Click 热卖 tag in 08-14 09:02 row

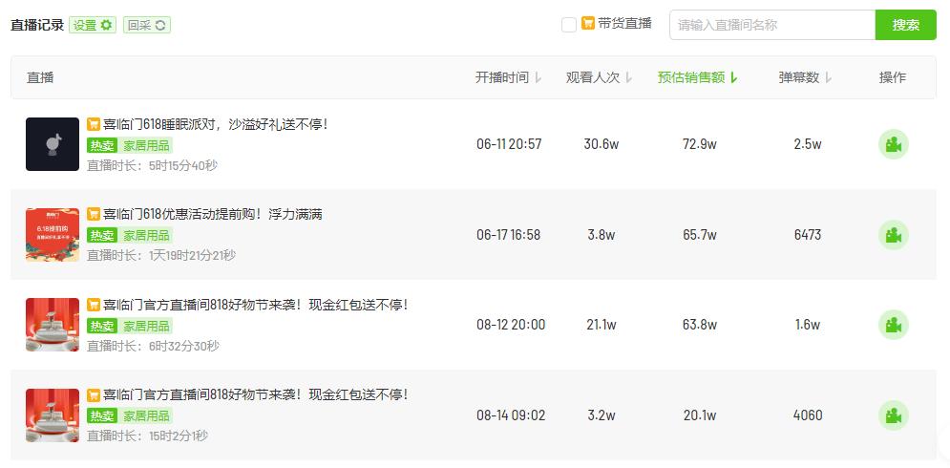click(102, 415)
